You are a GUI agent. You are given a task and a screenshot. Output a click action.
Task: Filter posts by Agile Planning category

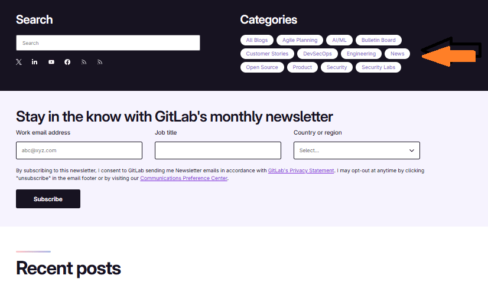coord(300,40)
